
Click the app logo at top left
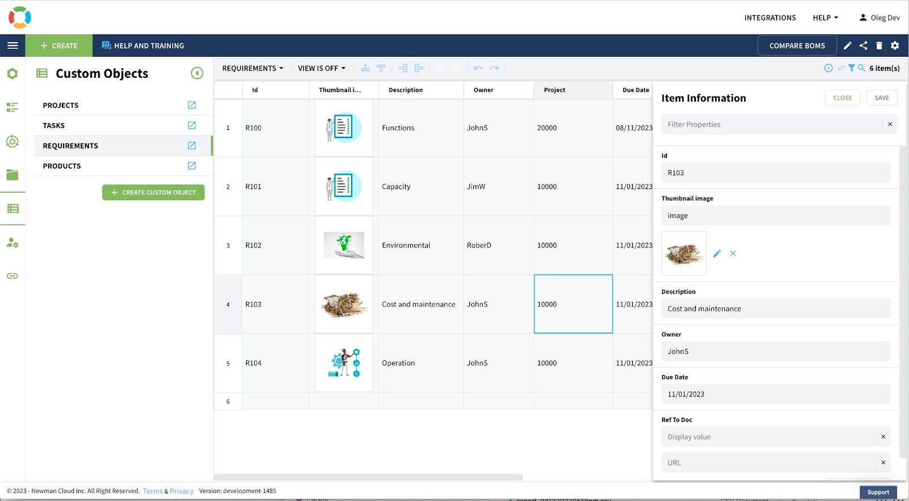[19, 18]
